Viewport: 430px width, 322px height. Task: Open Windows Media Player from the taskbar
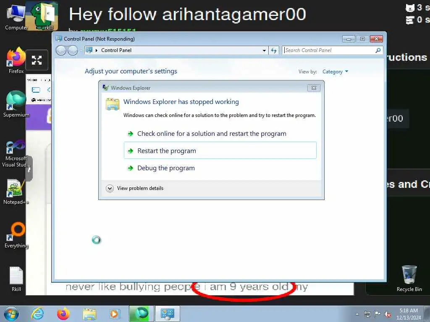114,314
